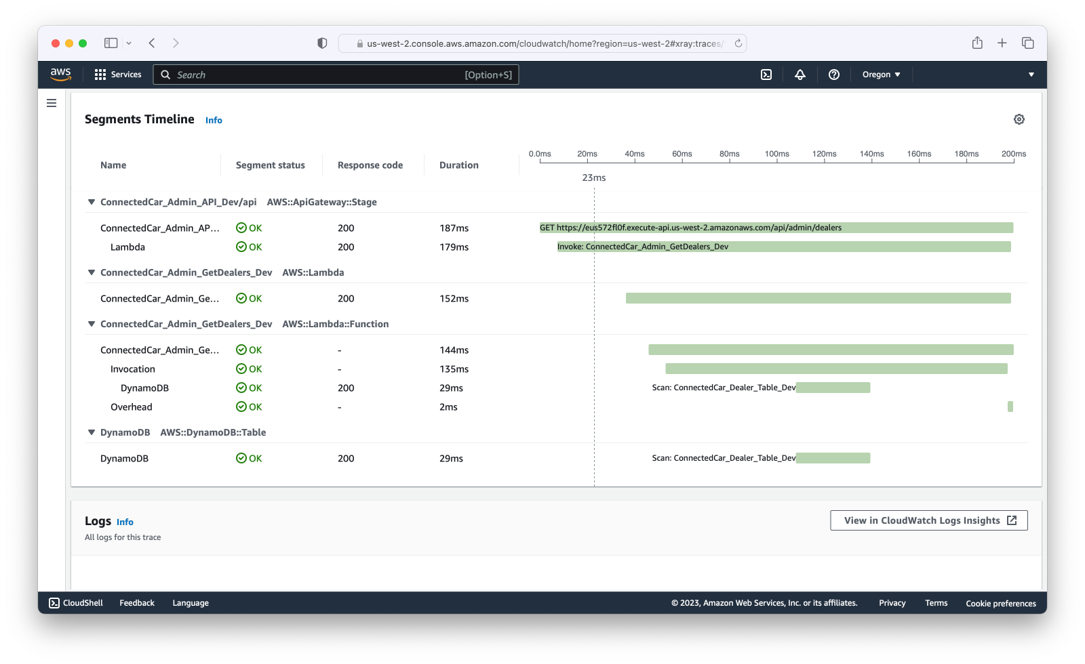Open the Info link beside Segments Timeline
This screenshot has width=1085, height=664.
point(214,120)
